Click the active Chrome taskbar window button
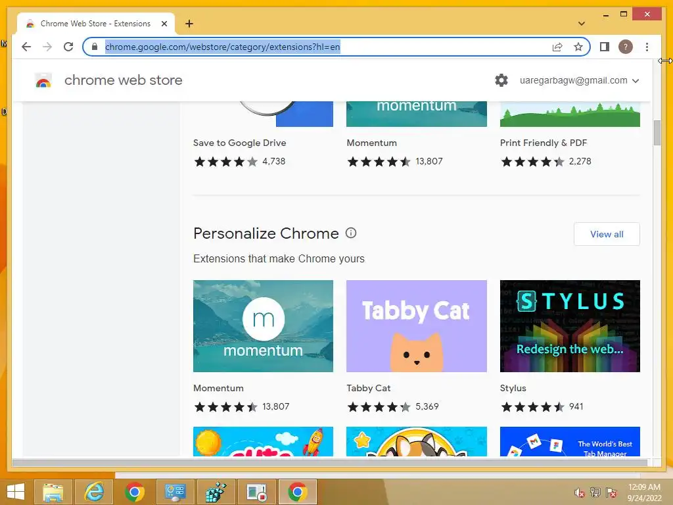Viewport: 673px width, 505px height. [298, 492]
